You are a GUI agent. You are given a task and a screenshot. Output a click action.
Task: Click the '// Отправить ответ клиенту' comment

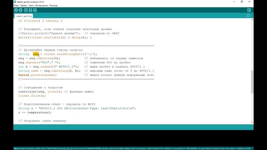tap(42, 121)
